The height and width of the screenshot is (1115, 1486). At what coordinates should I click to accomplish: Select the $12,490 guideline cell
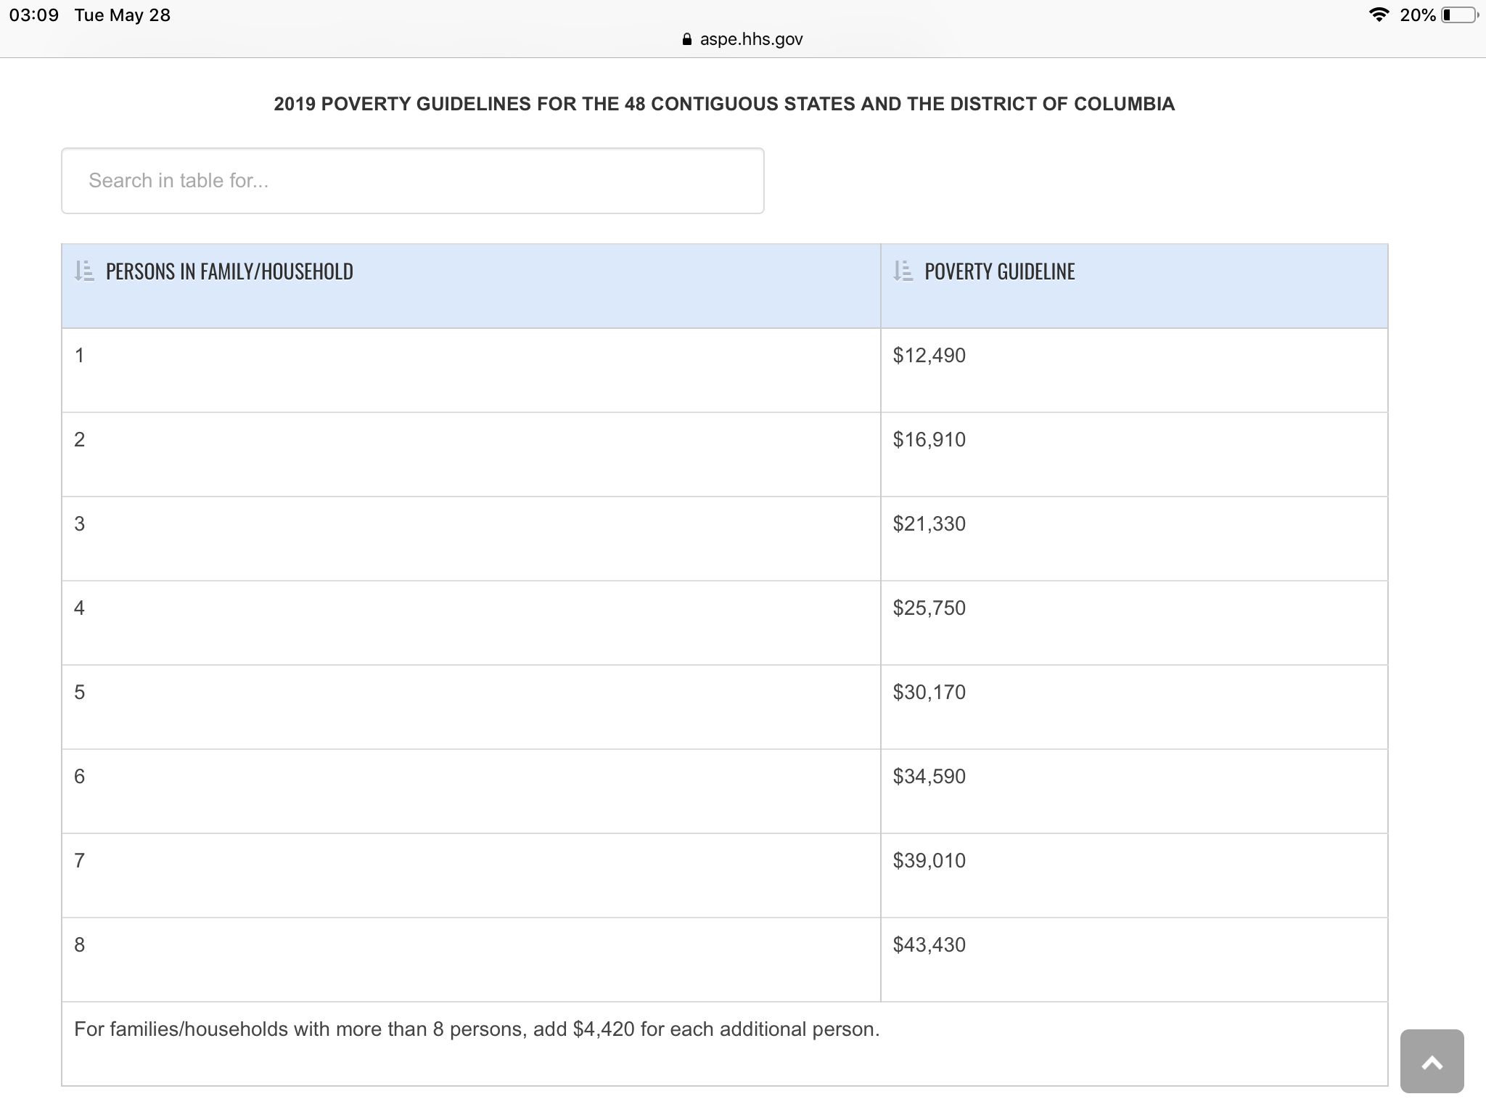(1134, 370)
